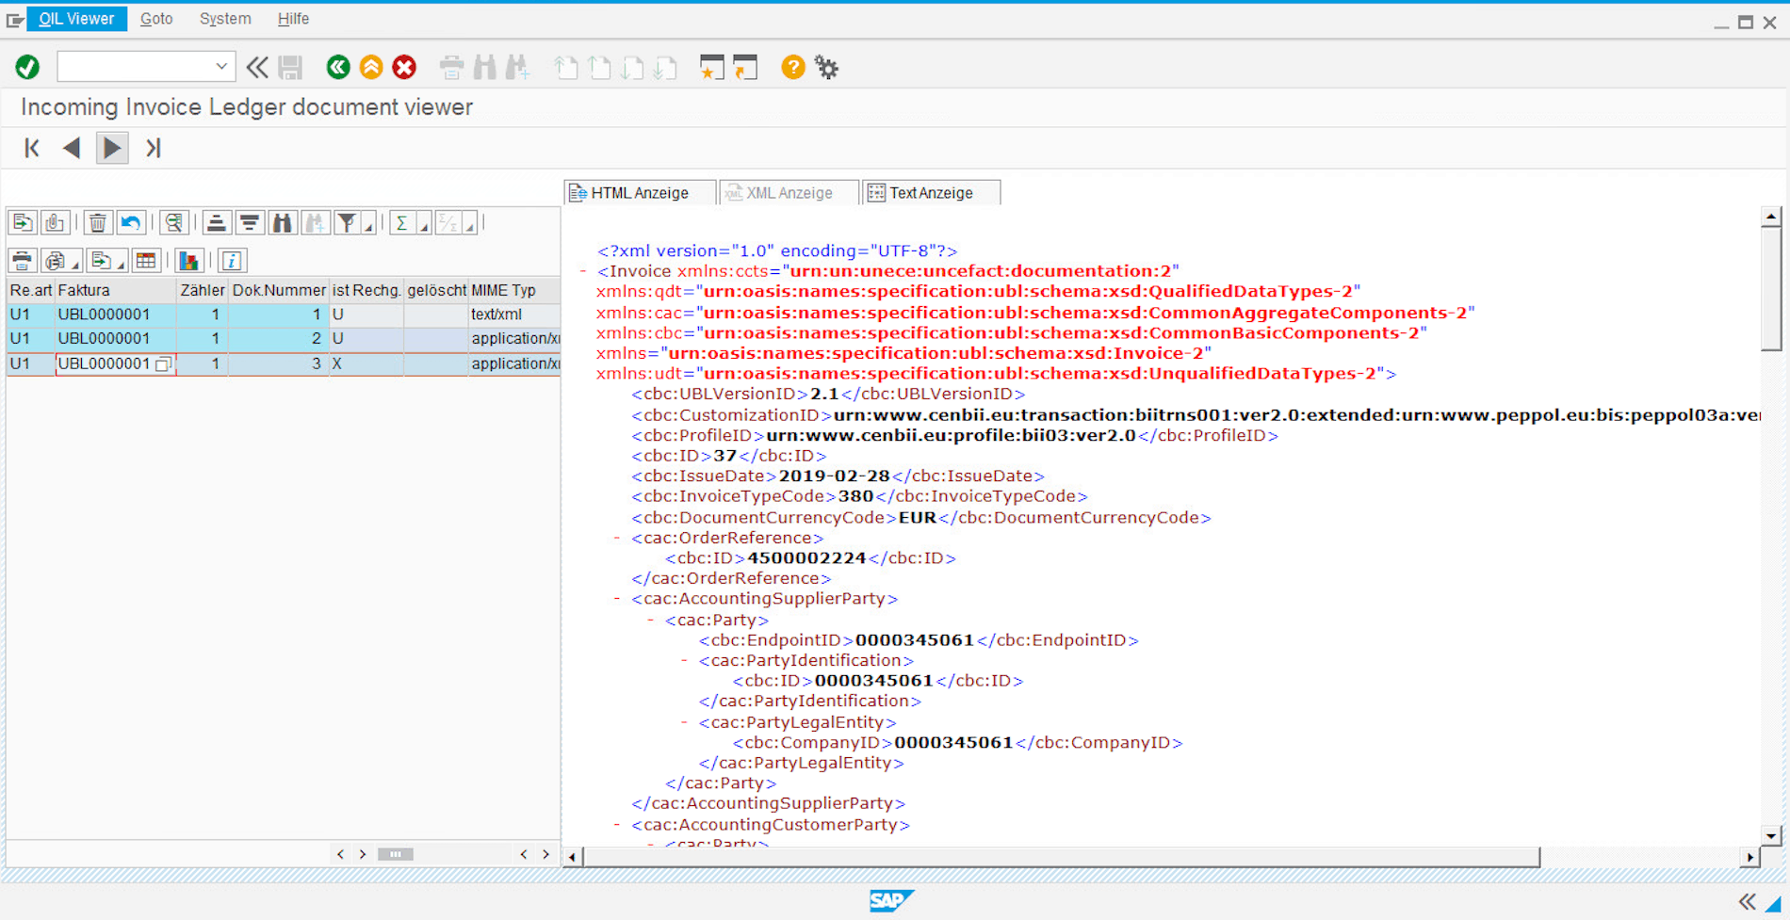Screen dimensions: 1790x920
Task: Sort the invoice list ascending
Action: click(215, 222)
